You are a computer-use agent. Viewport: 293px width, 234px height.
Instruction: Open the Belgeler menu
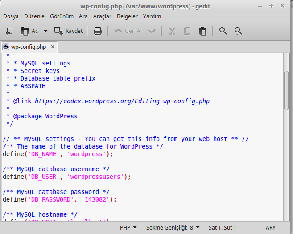coord(127,16)
